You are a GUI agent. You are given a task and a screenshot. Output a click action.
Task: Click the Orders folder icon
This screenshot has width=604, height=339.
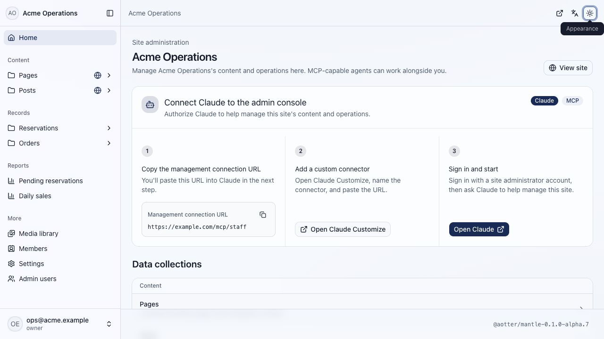point(11,143)
